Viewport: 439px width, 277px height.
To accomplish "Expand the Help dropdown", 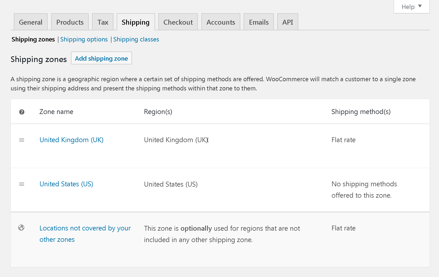I will click(x=411, y=6).
